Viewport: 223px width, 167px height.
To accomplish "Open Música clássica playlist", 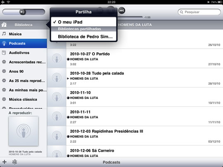I will (x=24, y=99).
